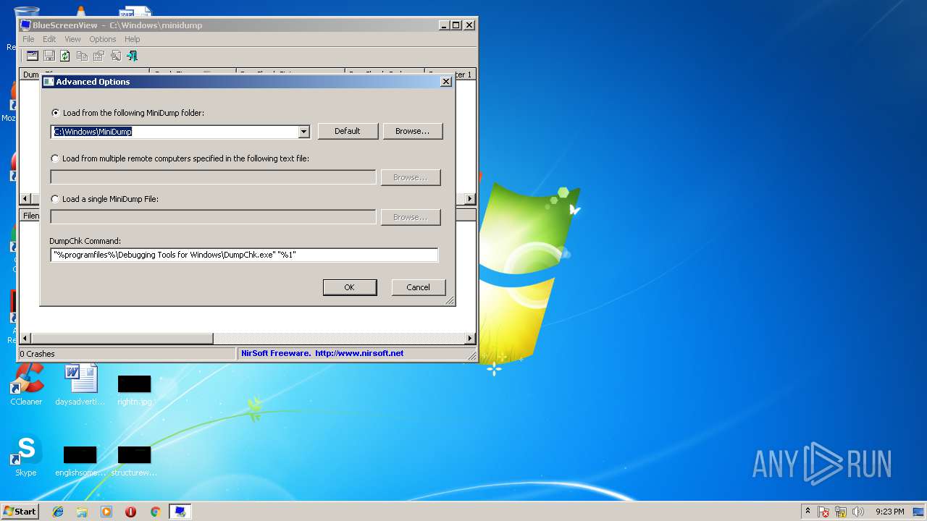
Task: Open the File menu
Action: click(28, 39)
